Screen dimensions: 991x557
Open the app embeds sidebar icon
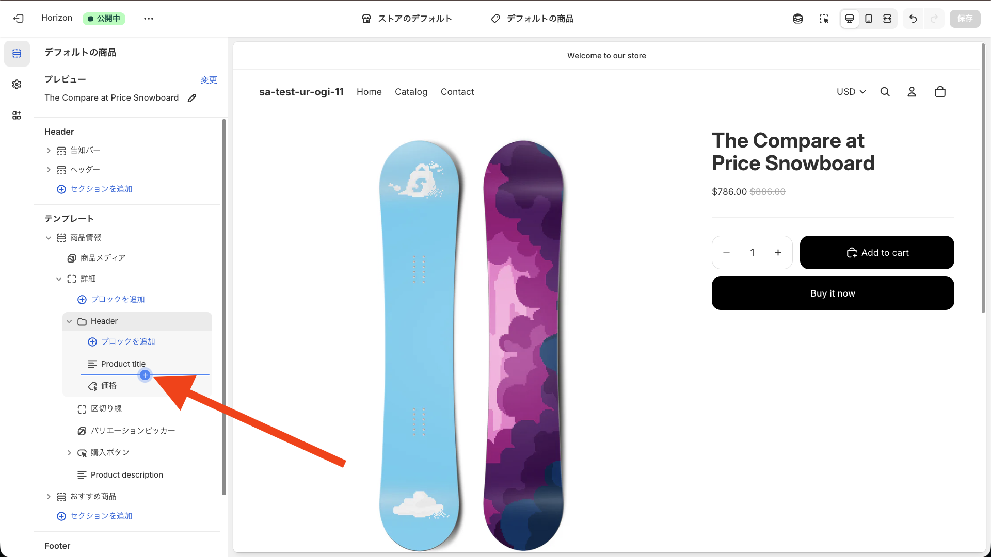pyautogui.click(x=17, y=115)
